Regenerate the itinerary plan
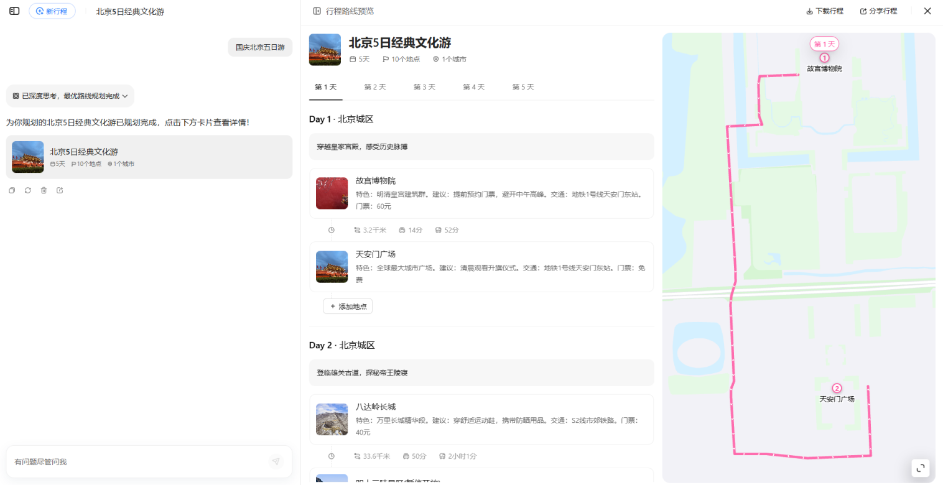The width and height of the screenshot is (943, 485). click(27, 190)
